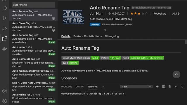Install the Auto-Using for C# extension
187x105 pixels.
pos(52,102)
